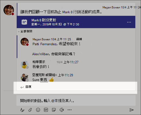
Task: Attach a file with the paperclip icon
Action: [30, 110]
